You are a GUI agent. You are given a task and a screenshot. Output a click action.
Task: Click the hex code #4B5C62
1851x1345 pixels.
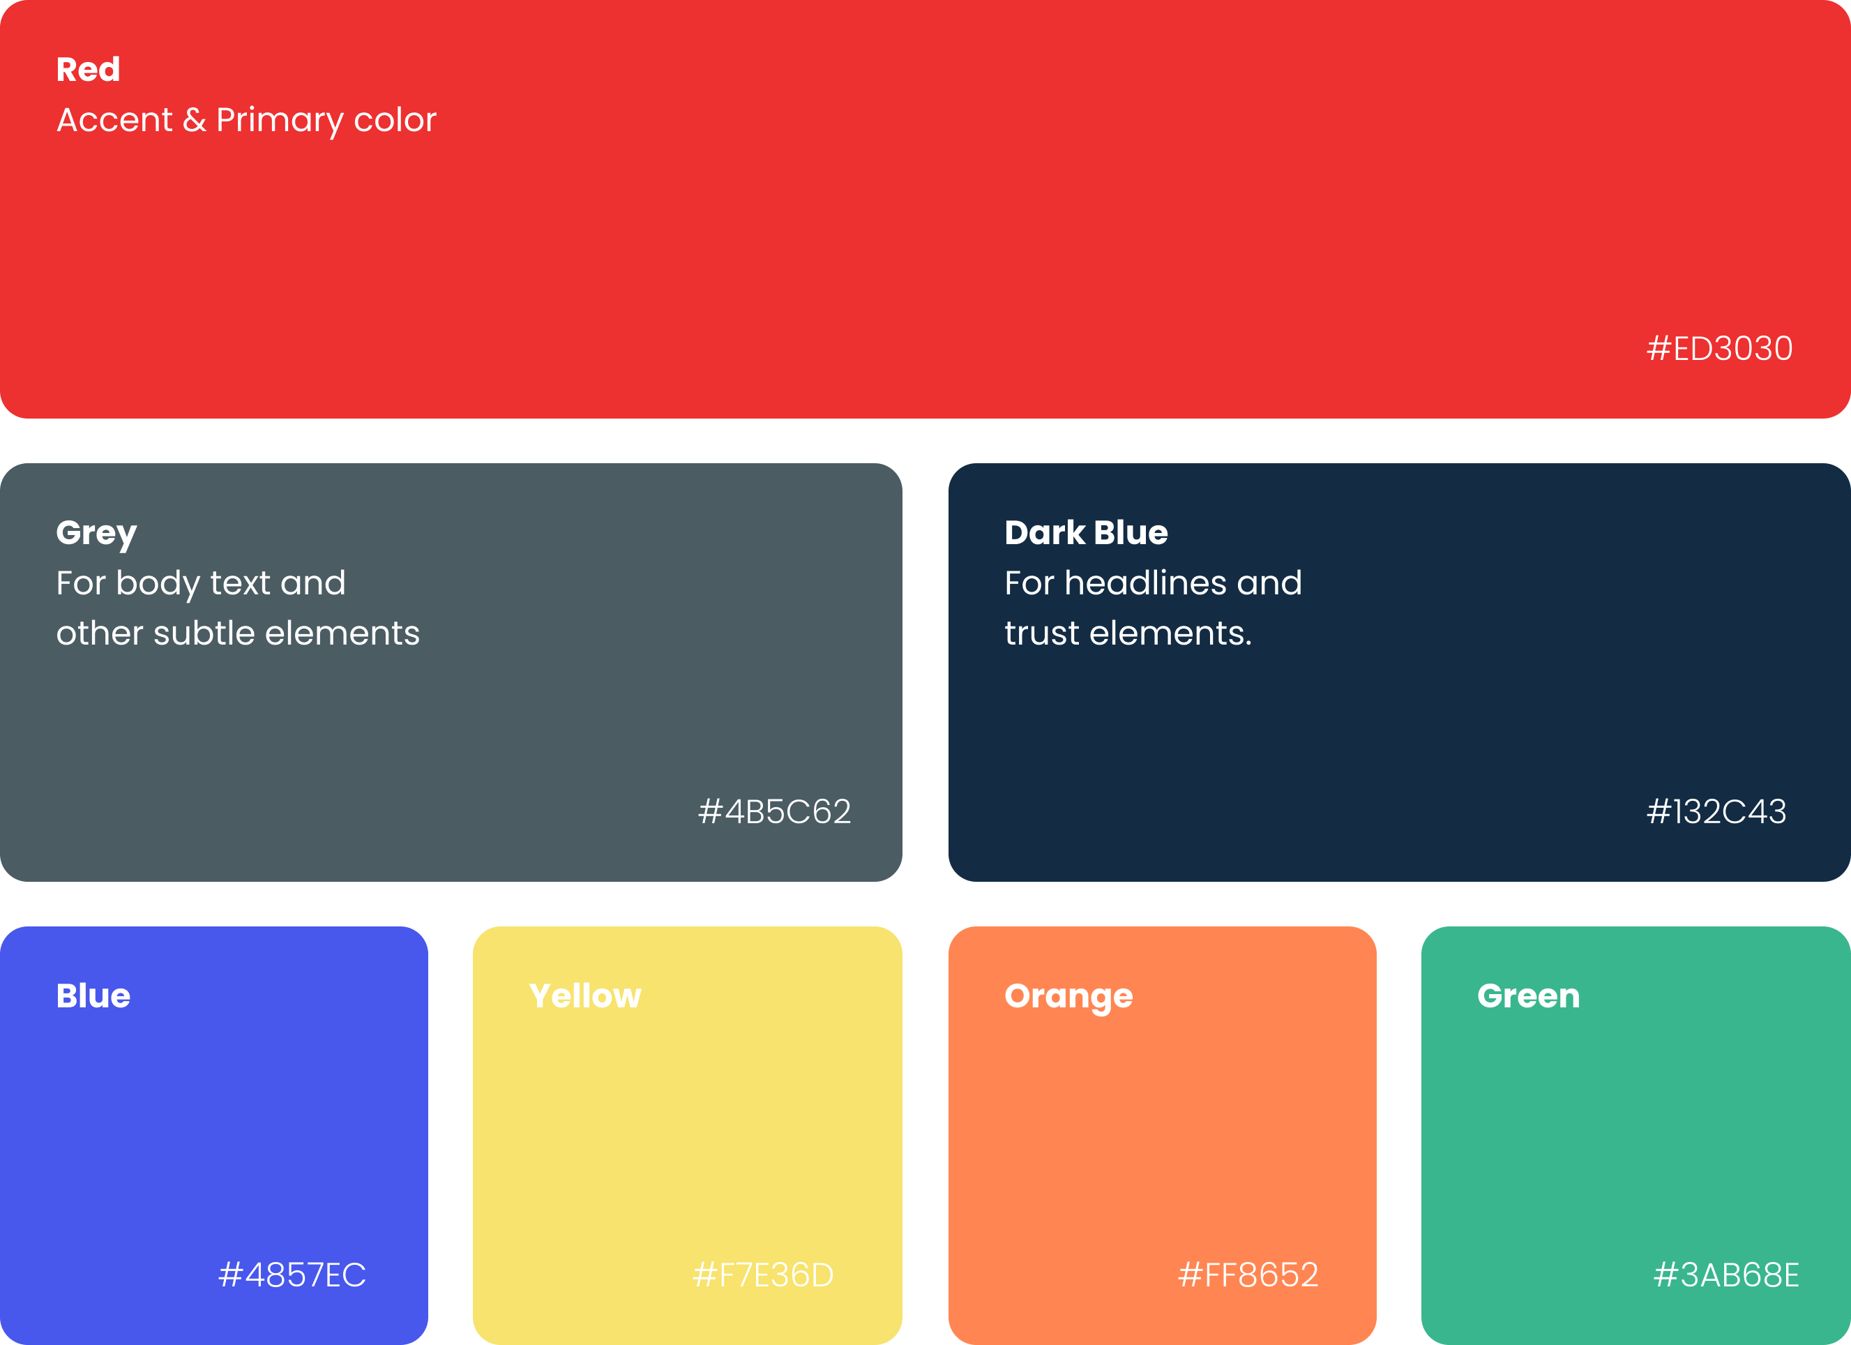pyautogui.click(x=776, y=811)
